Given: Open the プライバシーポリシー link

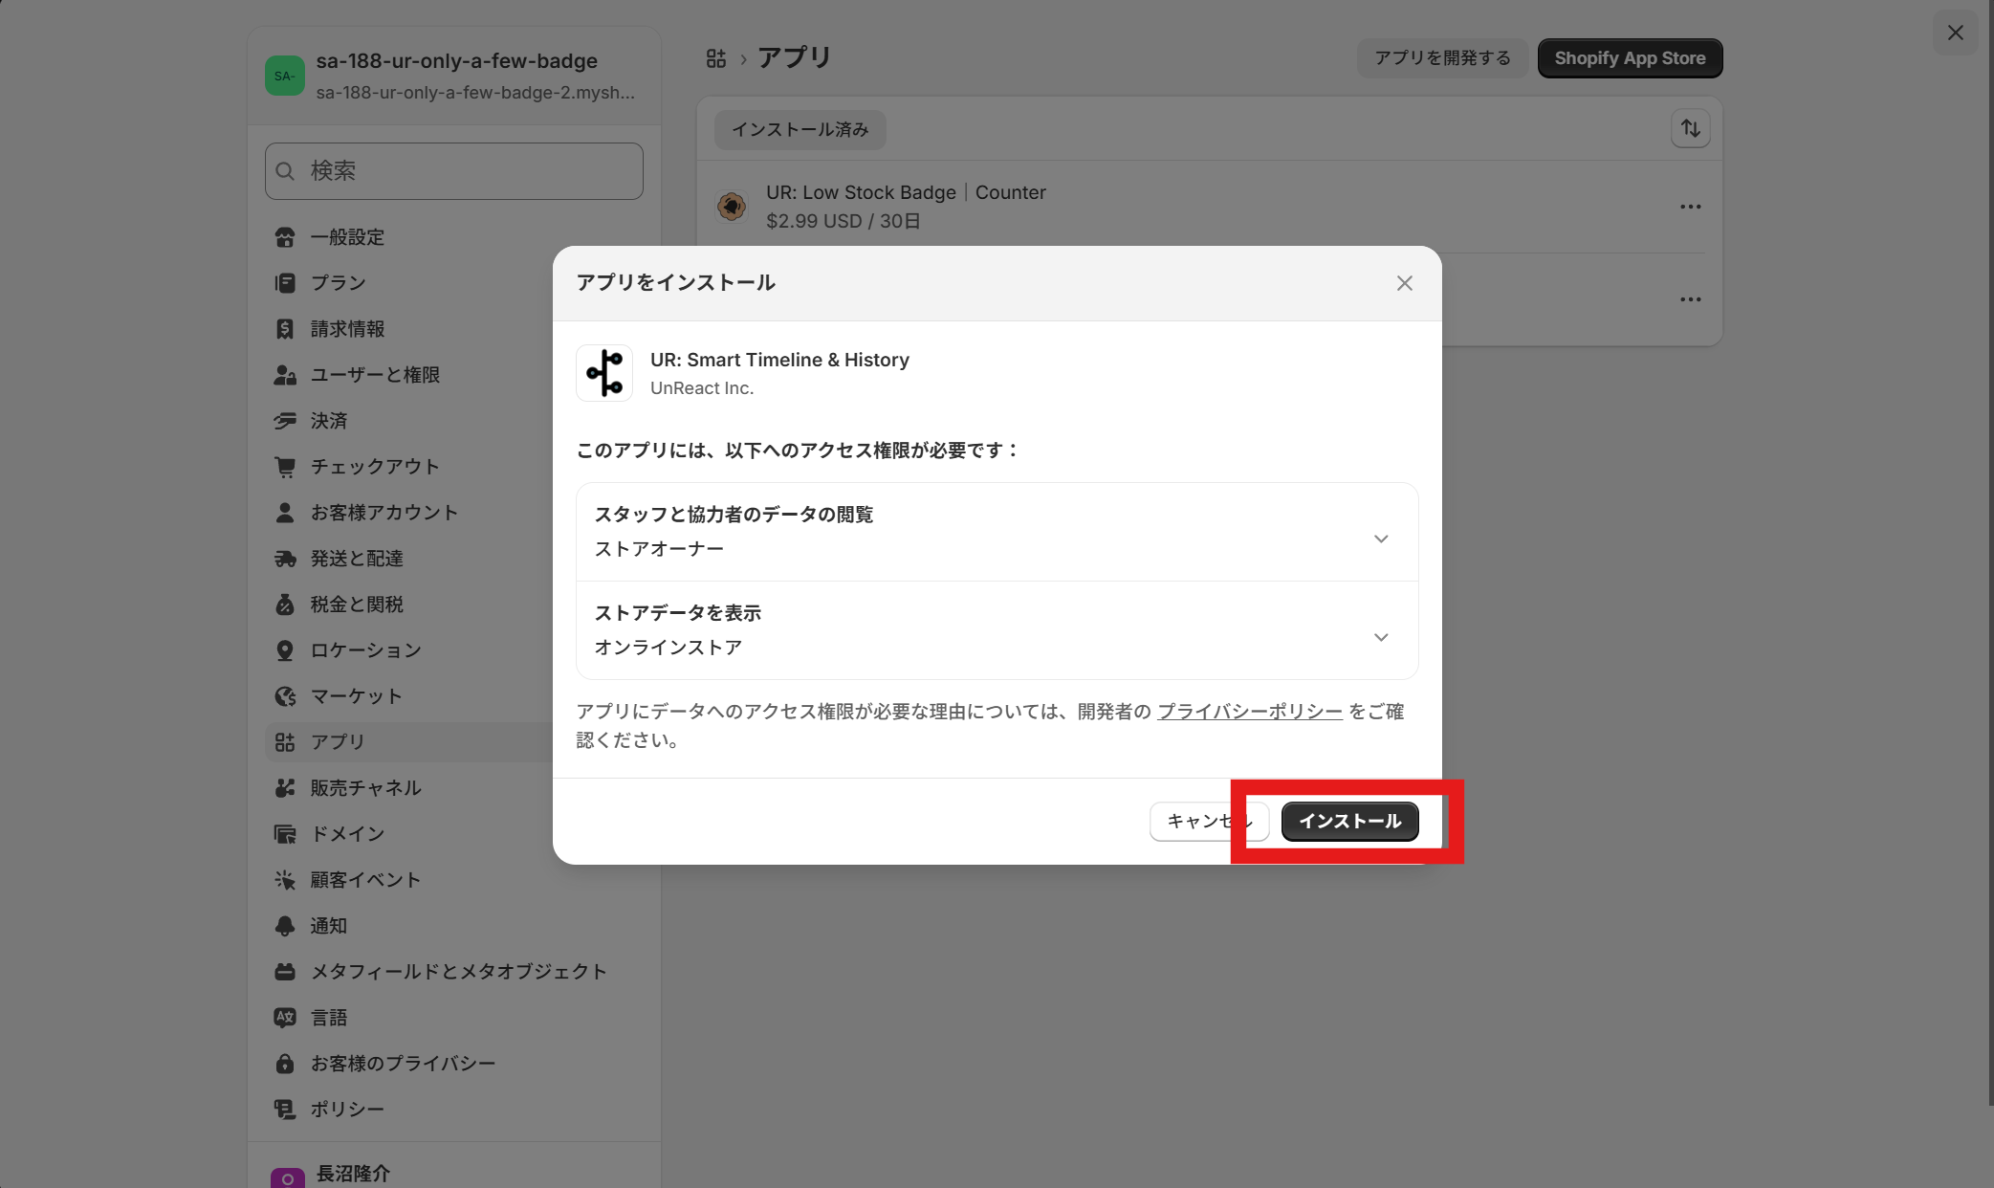Looking at the screenshot, I should [x=1249, y=711].
